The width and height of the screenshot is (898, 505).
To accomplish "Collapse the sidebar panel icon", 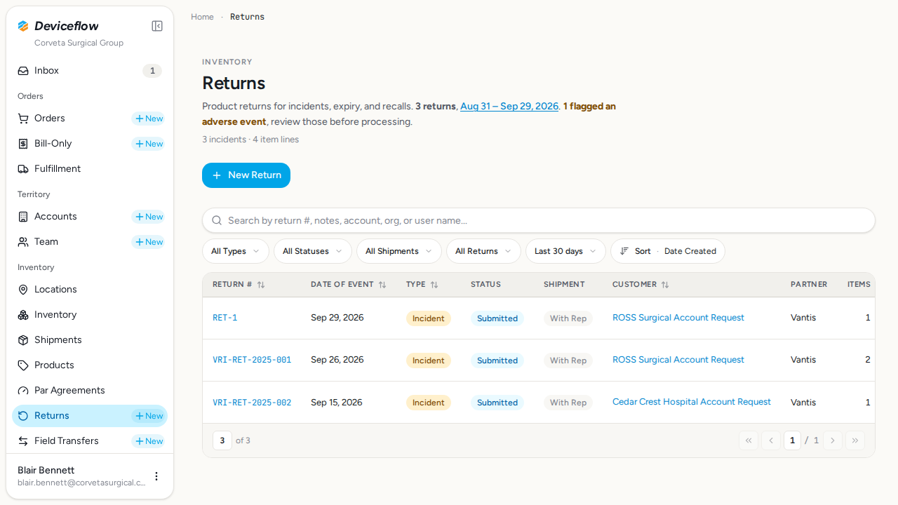I will 157,26.
